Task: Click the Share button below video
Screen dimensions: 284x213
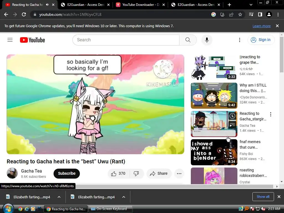Action: 159,174
